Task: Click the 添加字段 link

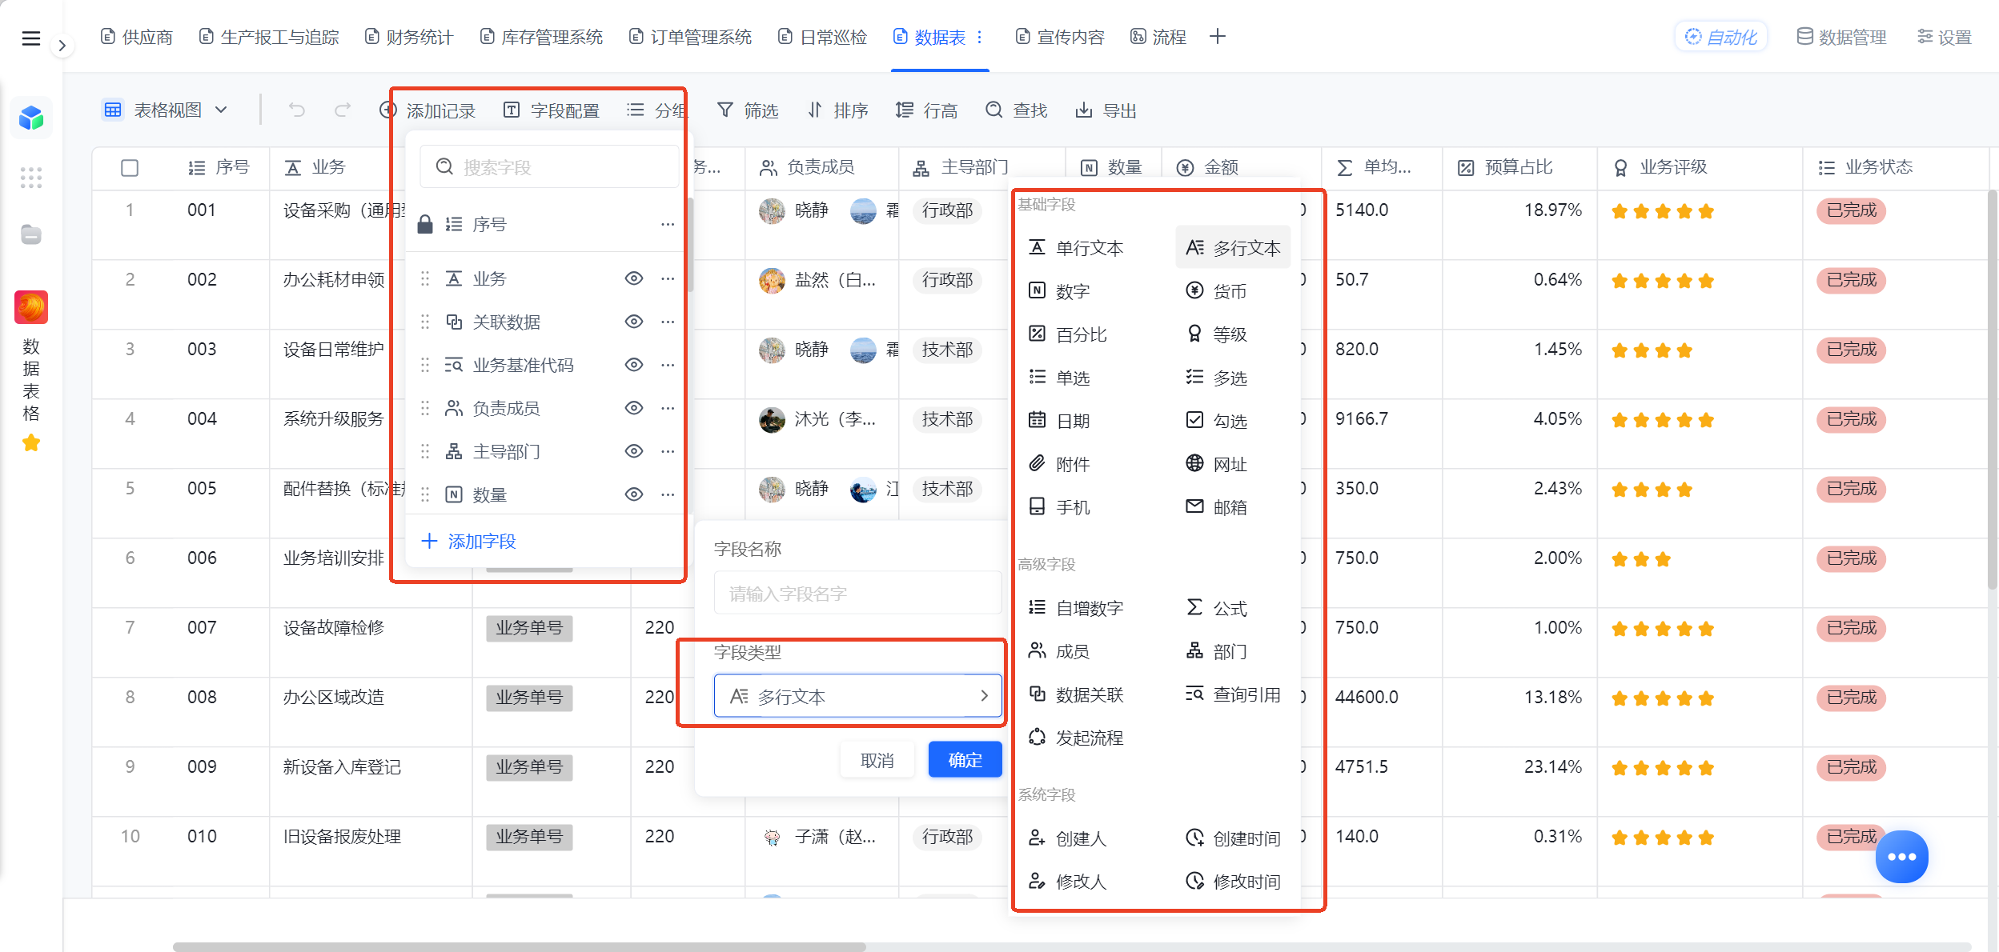Action: click(x=469, y=542)
